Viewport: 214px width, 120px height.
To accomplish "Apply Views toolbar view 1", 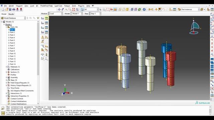I will point(212,40).
